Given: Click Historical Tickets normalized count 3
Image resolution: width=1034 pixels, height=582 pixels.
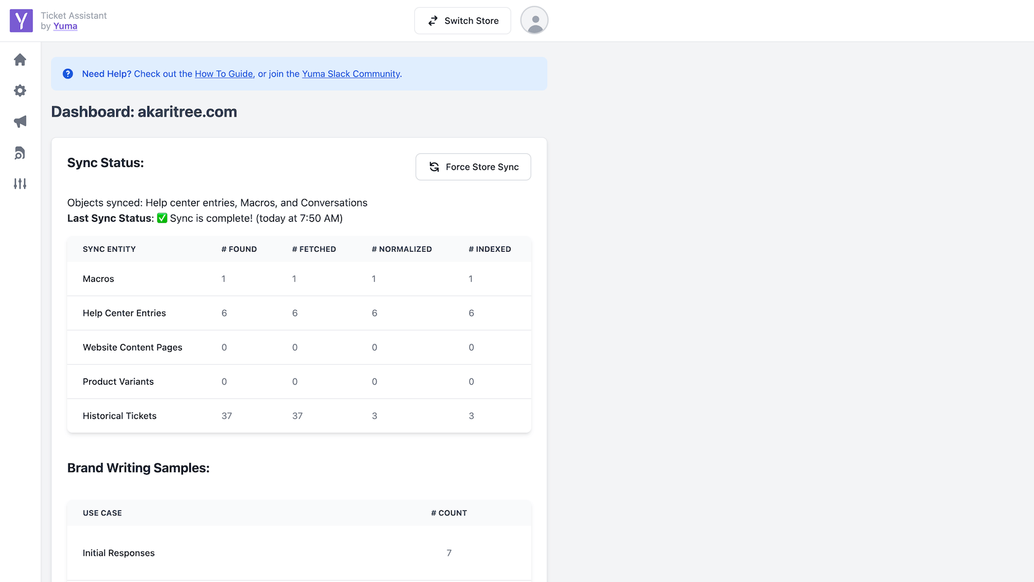Looking at the screenshot, I should (374, 416).
